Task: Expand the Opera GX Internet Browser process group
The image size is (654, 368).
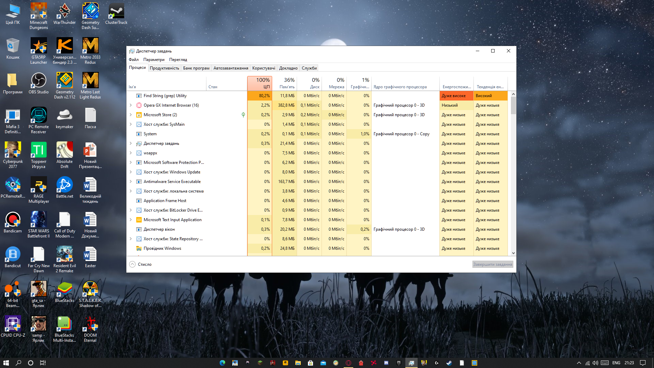Action: (x=131, y=105)
